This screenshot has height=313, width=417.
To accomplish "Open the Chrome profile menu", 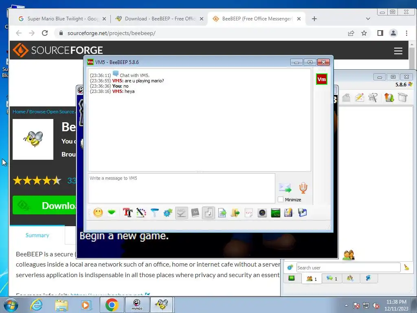I will 393,33.
